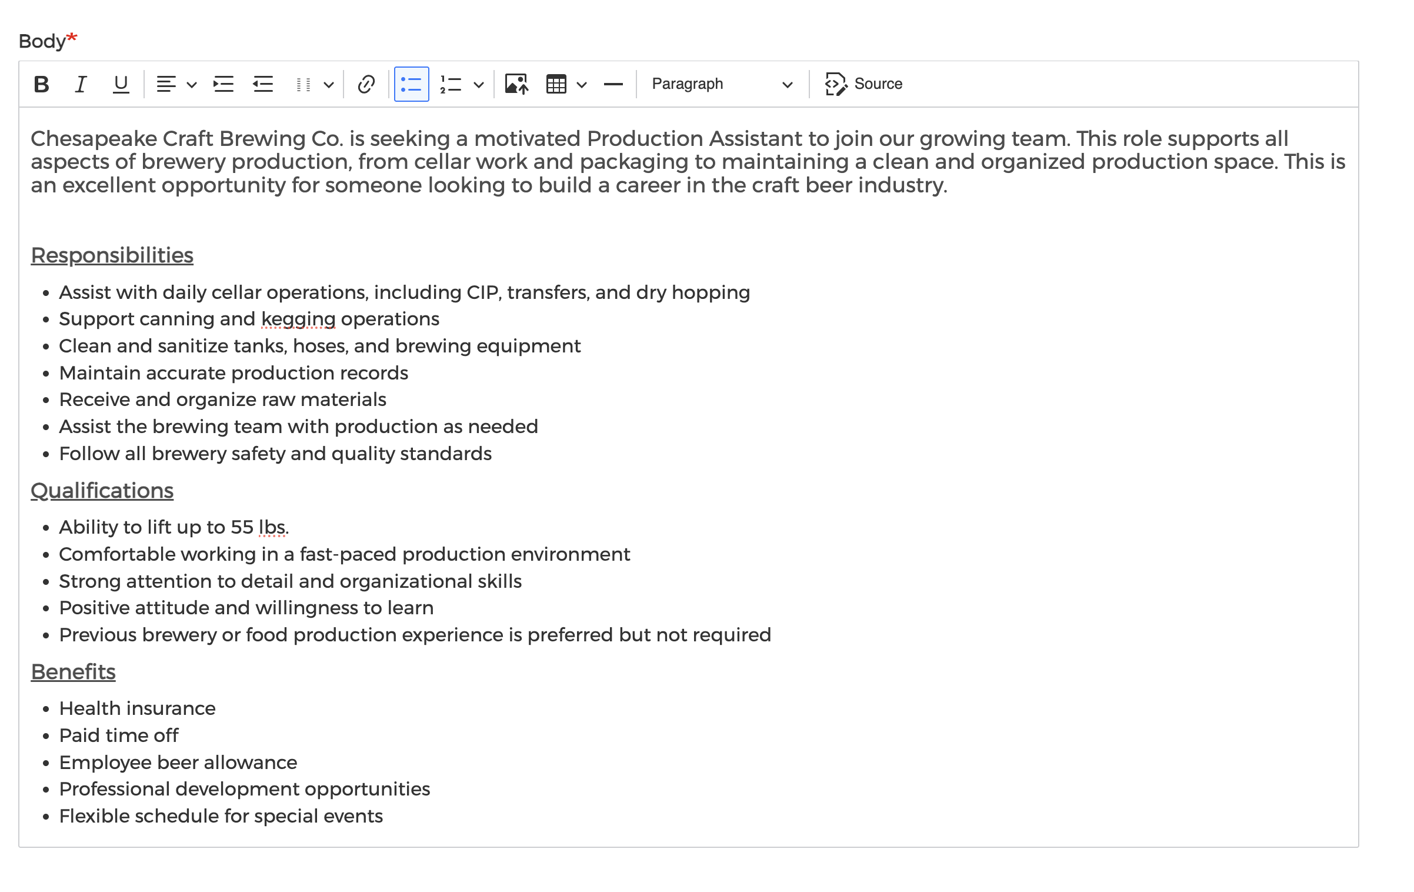Toggle bold formatting

coord(41,84)
